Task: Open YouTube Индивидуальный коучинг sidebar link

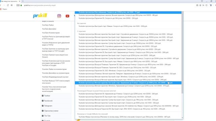Action: coord(55,77)
